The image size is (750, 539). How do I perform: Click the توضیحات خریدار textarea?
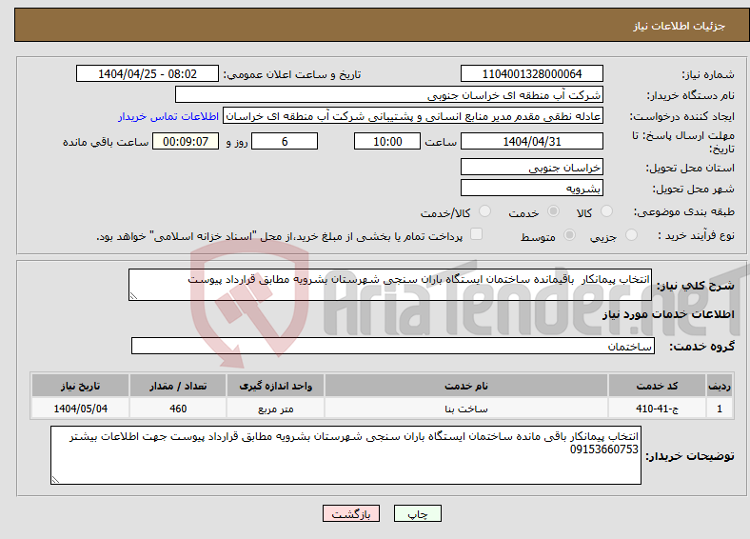pyautogui.click(x=345, y=455)
